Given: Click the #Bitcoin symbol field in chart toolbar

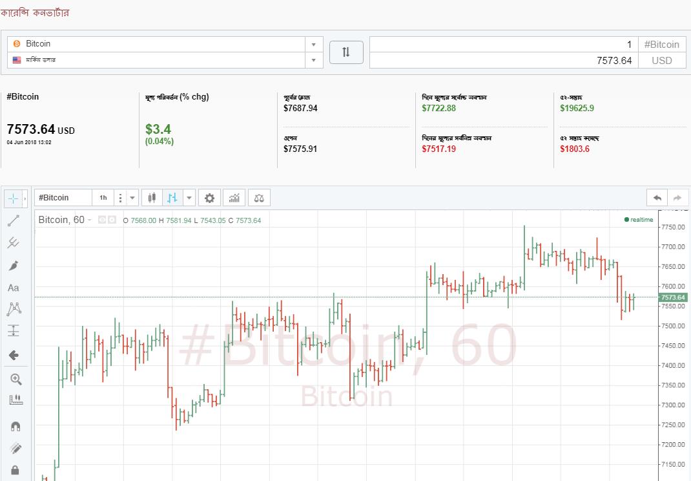Looking at the screenshot, I should point(63,198).
